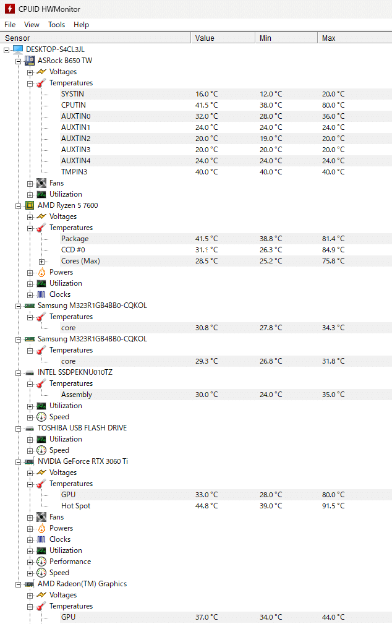This screenshot has height=624, width=392.
Task: Click the Fans icon under ASRock B650 TW
Action: [x=41, y=183]
